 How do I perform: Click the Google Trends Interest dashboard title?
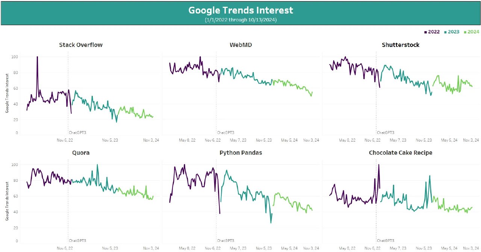tap(240, 10)
